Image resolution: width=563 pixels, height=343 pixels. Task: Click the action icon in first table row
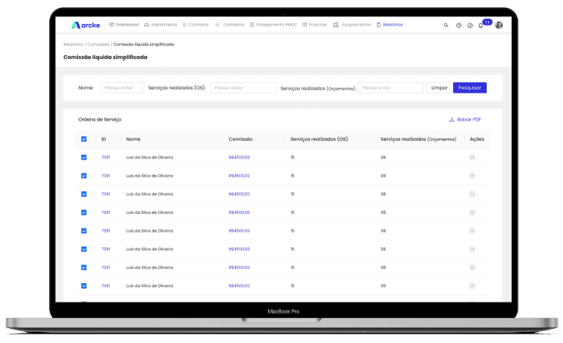click(472, 157)
